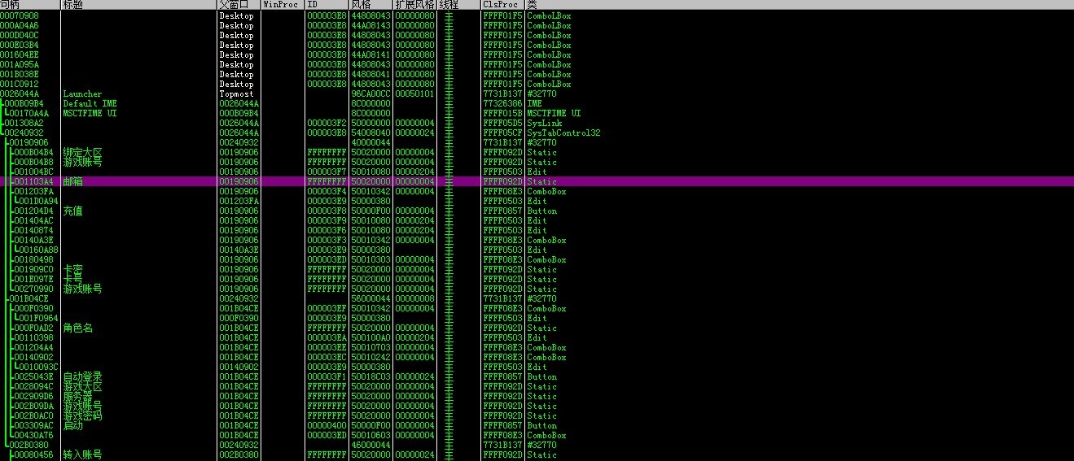Select handle 001A095A row
The image size is (1074, 461).
20,65
